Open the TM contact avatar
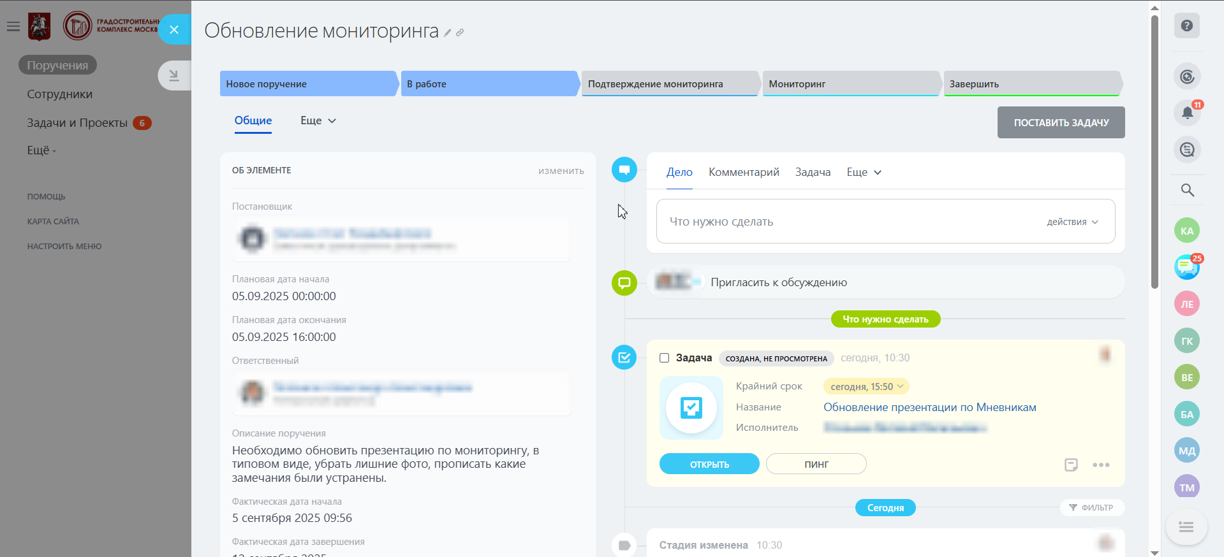1224x557 pixels. pos(1187,488)
